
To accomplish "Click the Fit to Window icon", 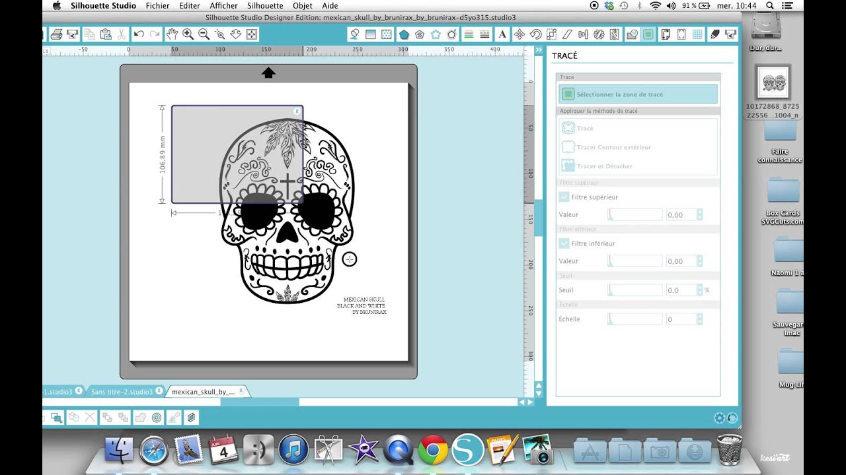I will click(x=251, y=34).
